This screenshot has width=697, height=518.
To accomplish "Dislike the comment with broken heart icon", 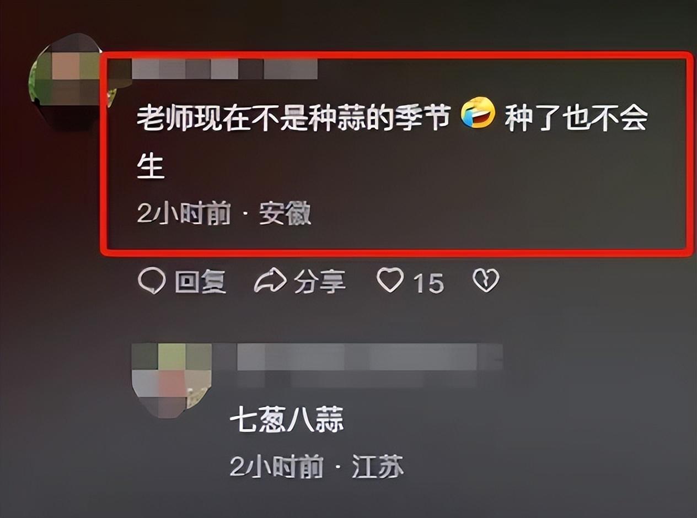I will click(x=486, y=281).
